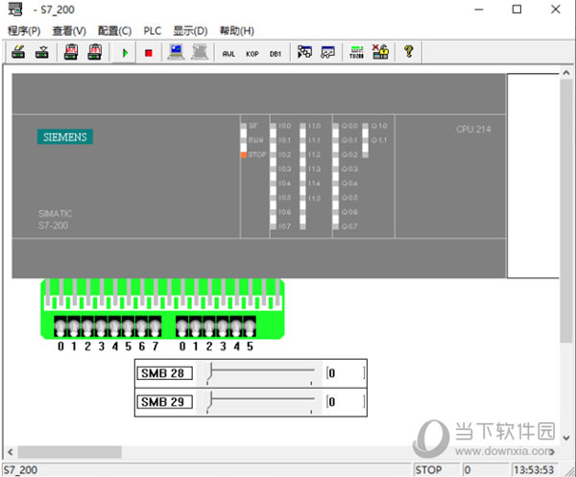Show the KOP ladder view
The image size is (576, 477).
coord(252,54)
